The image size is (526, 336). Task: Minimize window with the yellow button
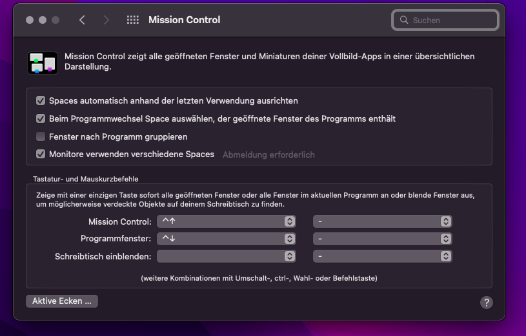coord(43,20)
